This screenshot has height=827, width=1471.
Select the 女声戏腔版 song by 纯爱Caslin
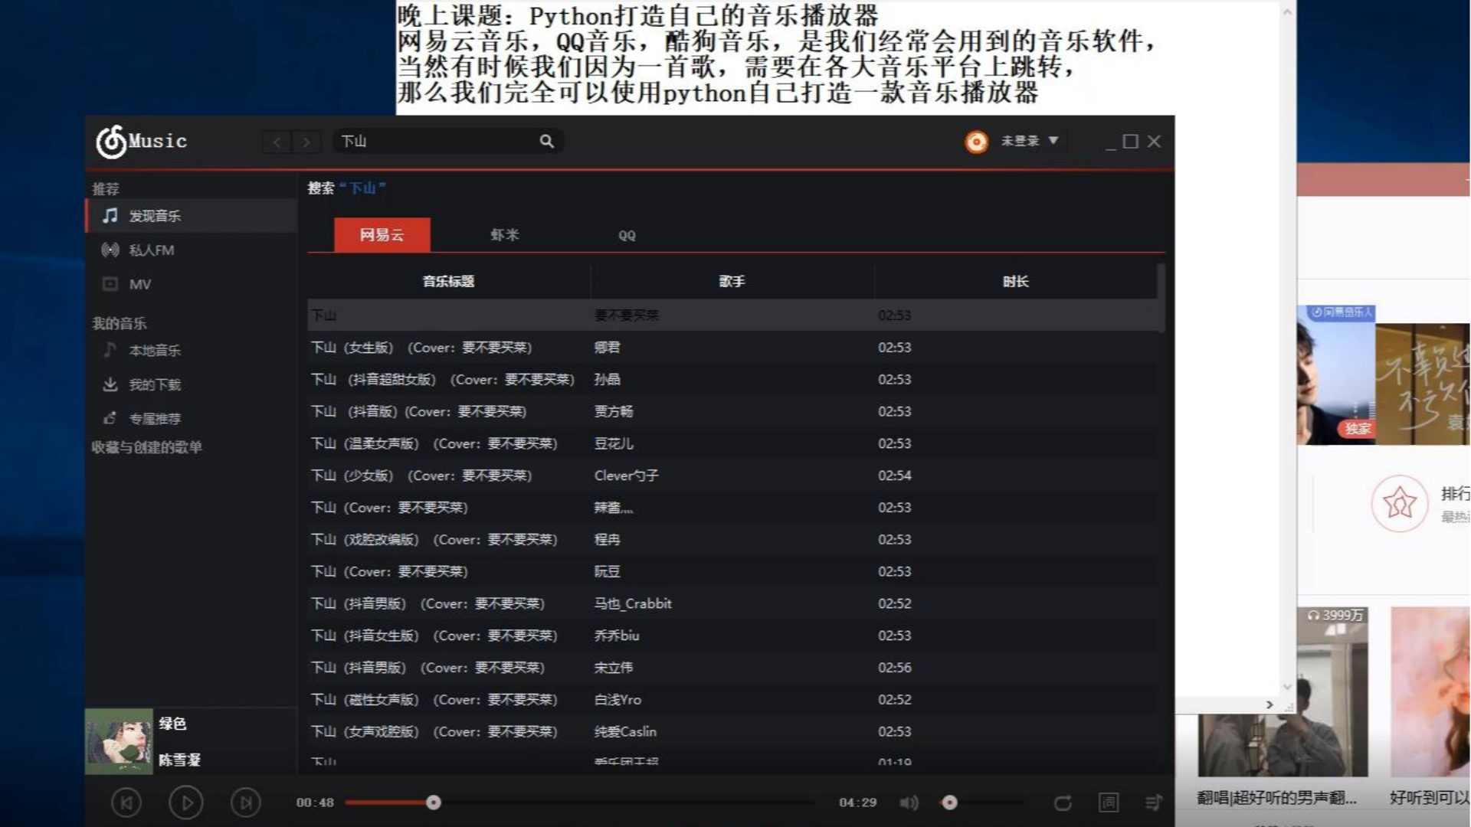(x=732, y=732)
